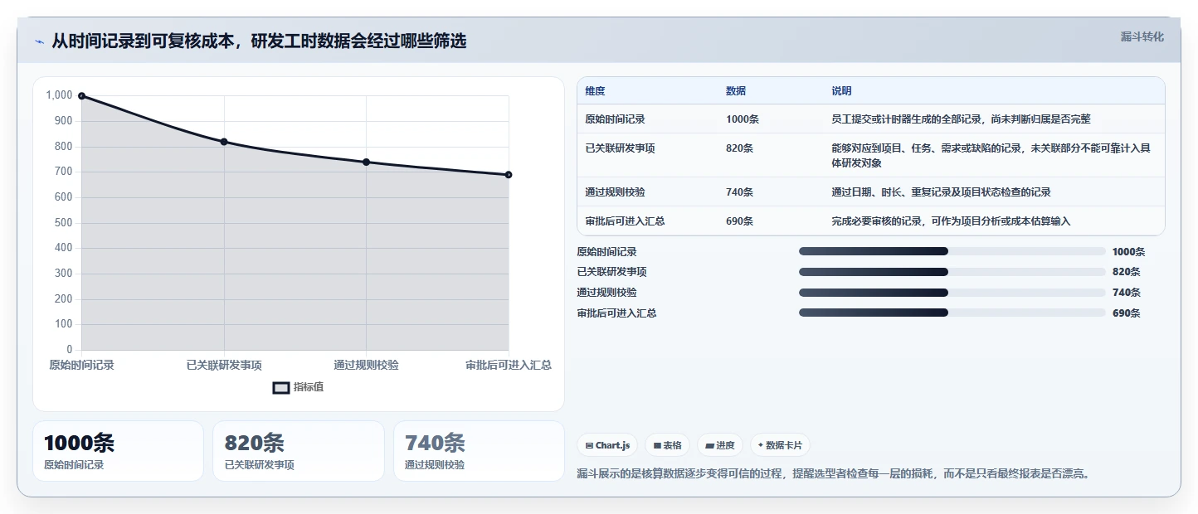Click the 原始时间记录 progress bar

pyautogui.click(x=952, y=251)
